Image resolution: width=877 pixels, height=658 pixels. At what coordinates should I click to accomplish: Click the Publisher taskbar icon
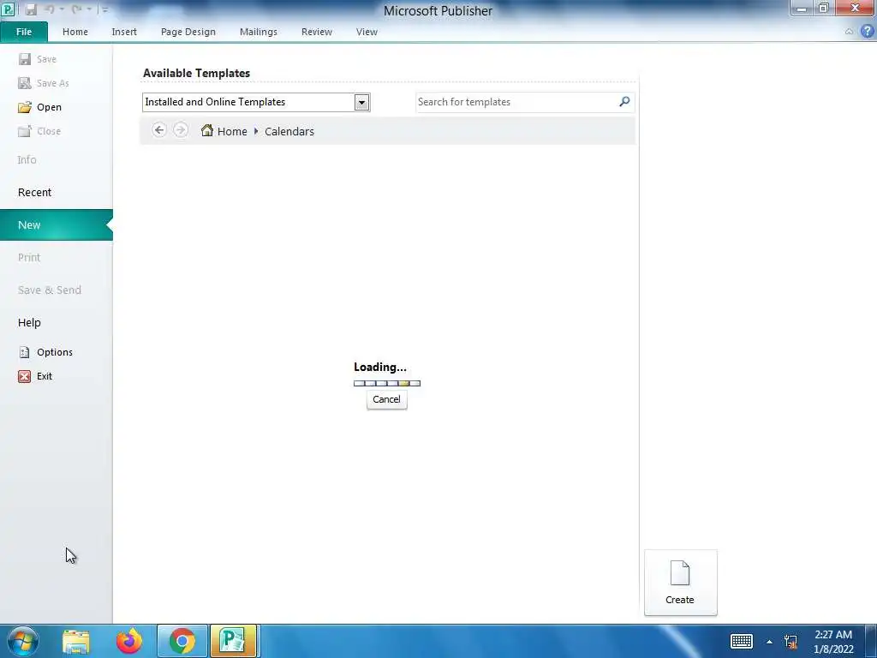coord(233,641)
